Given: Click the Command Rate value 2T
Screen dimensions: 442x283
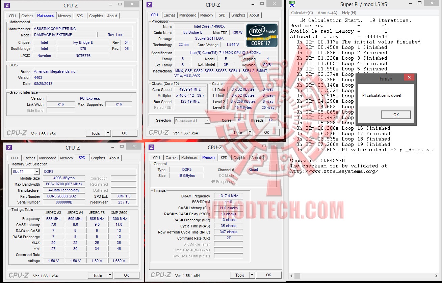Looking at the screenshot, I should [x=228, y=238].
